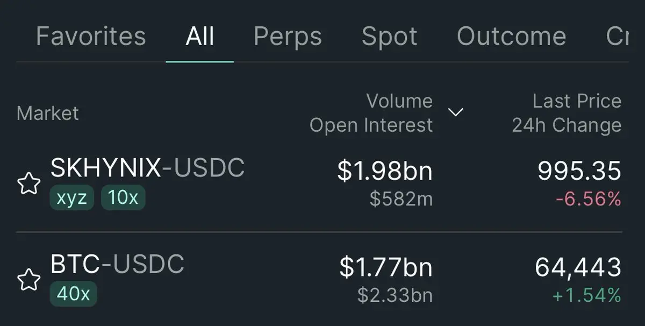Click the BTC $1.77bn volume value
Image resolution: width=645 pixels, height=326 pixels.
[386, 267]
